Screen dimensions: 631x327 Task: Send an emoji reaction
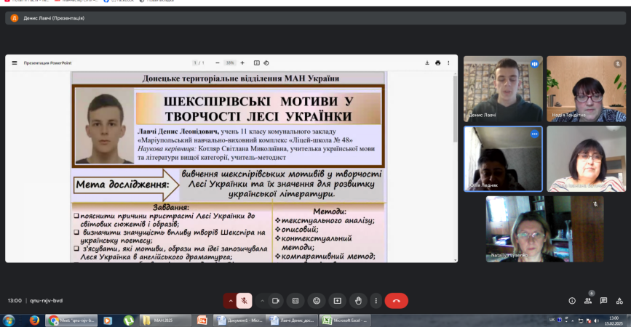(x=317, y=300)
